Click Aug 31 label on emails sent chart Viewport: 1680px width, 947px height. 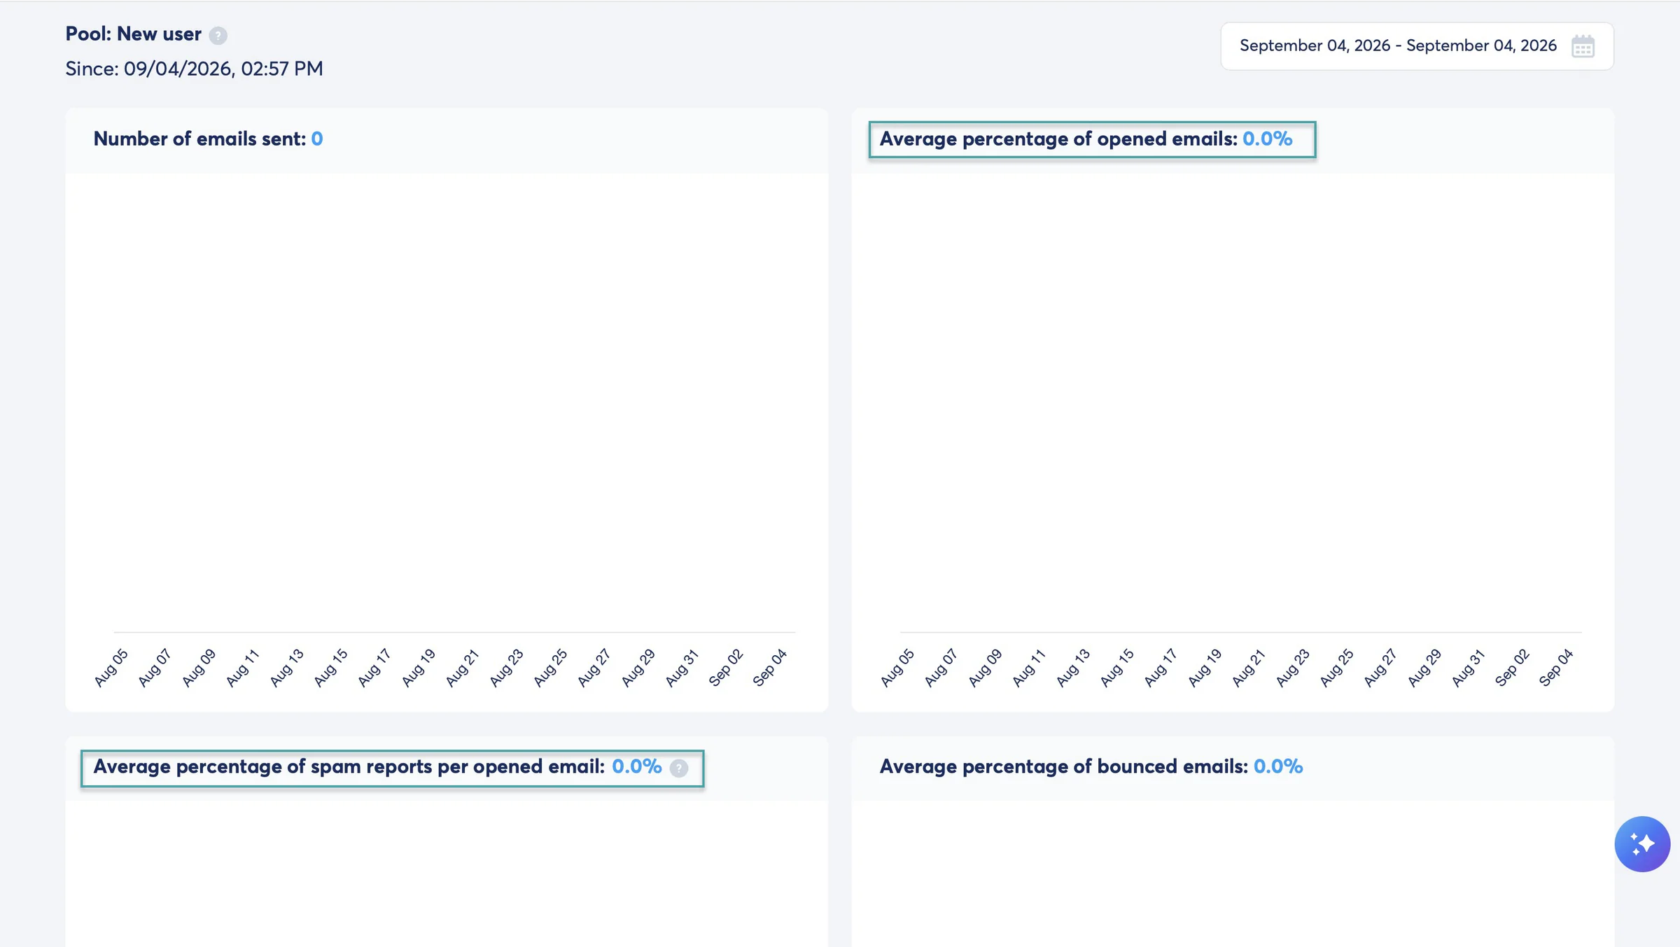pyautogui.click(x=682, y=668)
